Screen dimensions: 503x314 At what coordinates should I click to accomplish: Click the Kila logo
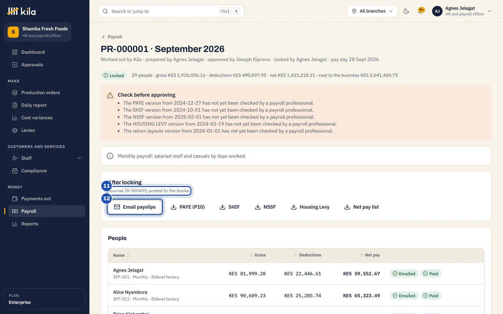click(22, 11)
